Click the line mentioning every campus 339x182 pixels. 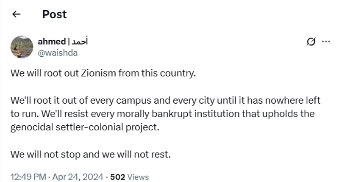tap(165, 101)
